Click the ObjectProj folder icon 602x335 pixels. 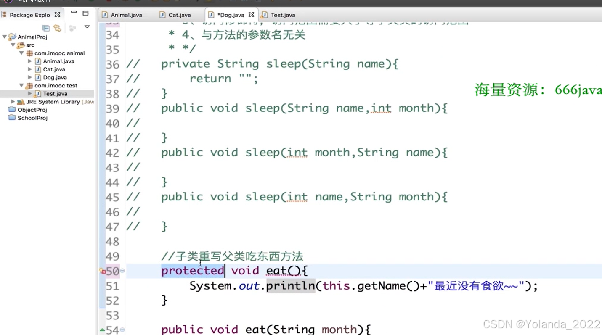pyautogui.click(x=12, y=110)
